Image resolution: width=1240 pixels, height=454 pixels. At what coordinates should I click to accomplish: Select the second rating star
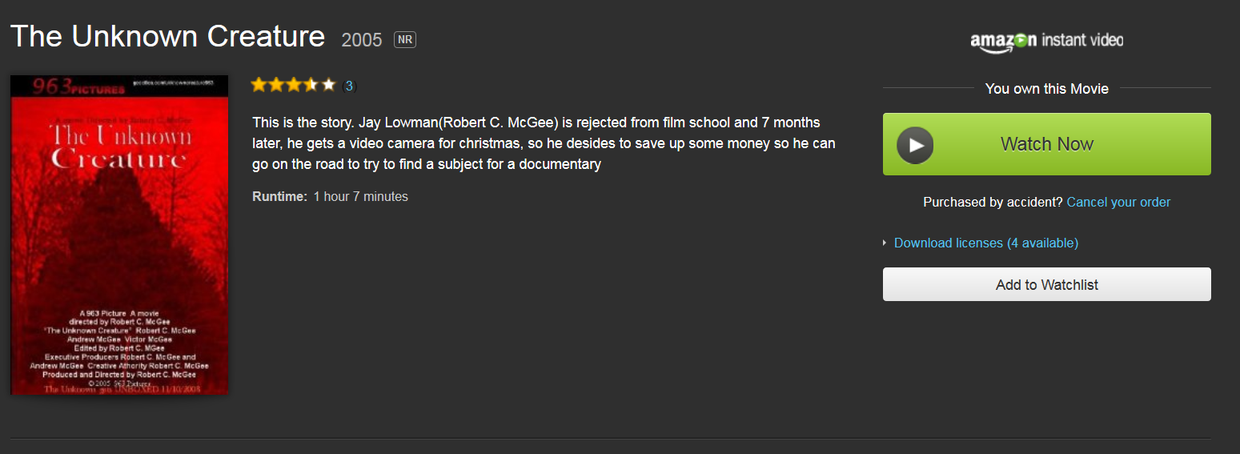(x=276, y=85)
